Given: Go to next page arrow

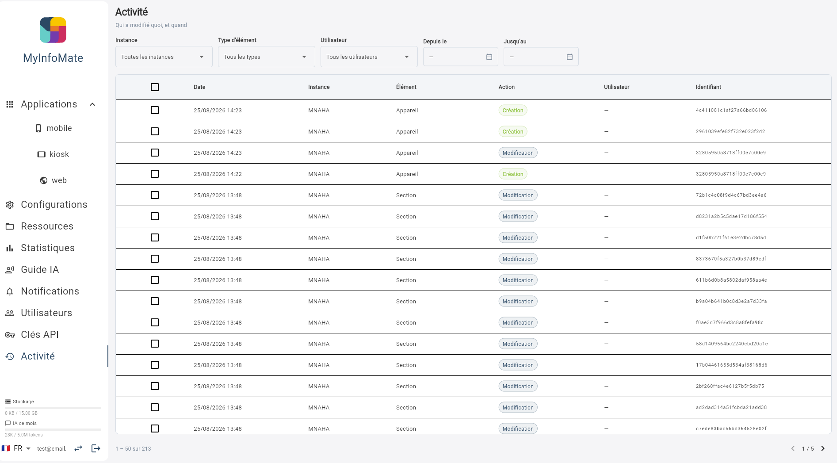Looking at the screenshot, I should 823,448.
